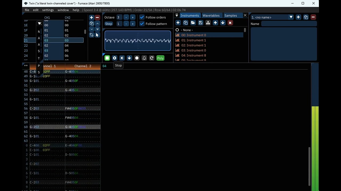Open the help menu
The height and width of the screenshot is (191, 341).
coord(76,10)
